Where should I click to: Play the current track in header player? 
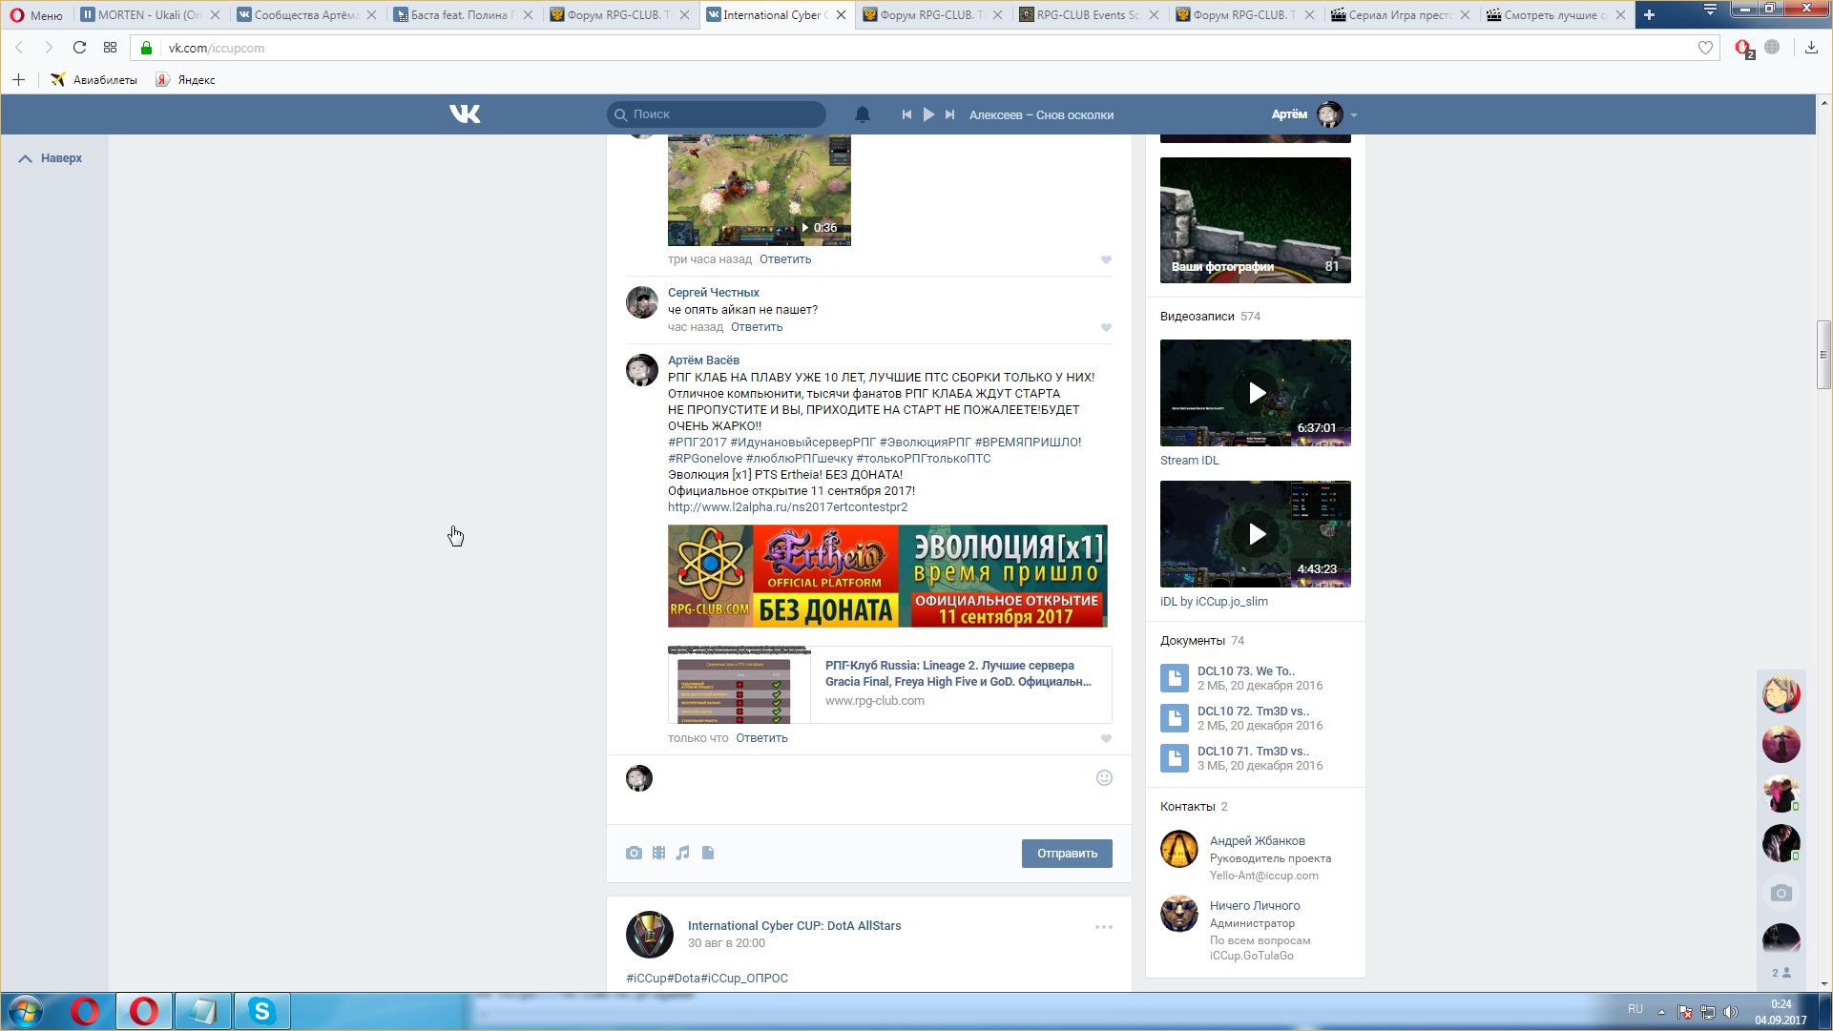pos(928,114)
